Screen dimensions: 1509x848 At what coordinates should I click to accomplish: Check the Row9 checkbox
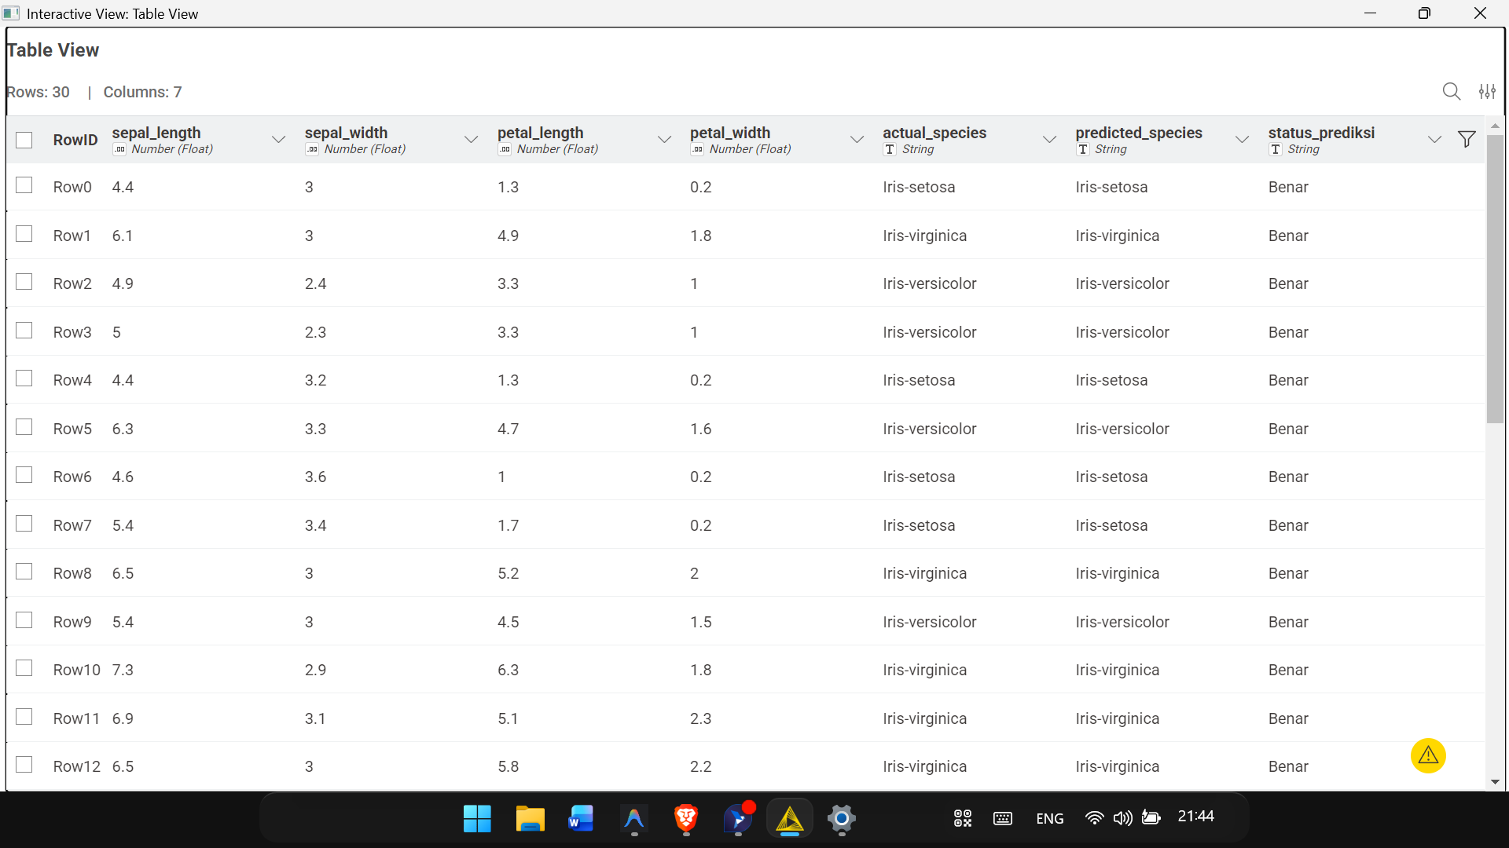click(x=24, y=620)
